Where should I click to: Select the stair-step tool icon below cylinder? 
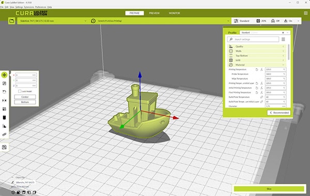[x=4, y=126]
